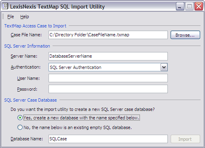The image size is (205, 148).
Task: Click into the Password field
Action: (108, 89)
